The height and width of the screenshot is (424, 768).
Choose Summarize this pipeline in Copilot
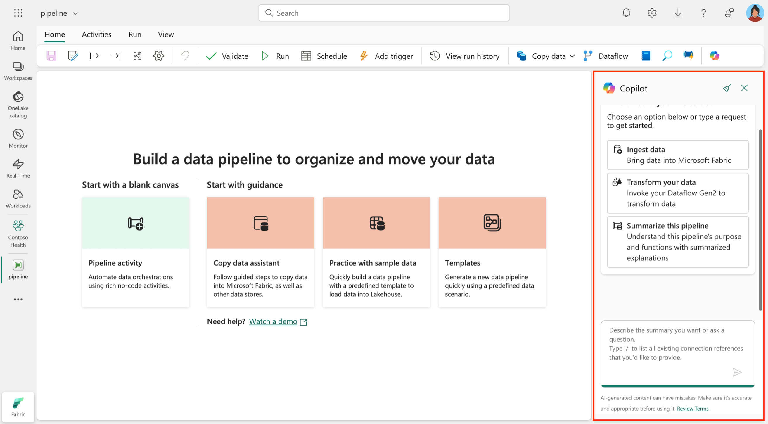tap(677, 242)
